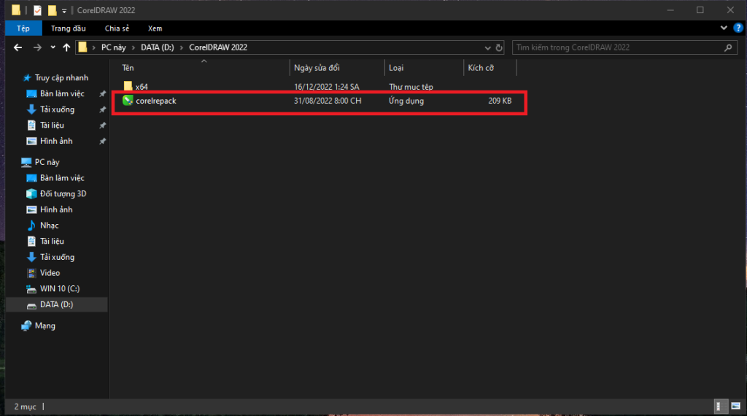Open the Tệp menu
Screen dimensions: 747x416
tap(24, 28)
